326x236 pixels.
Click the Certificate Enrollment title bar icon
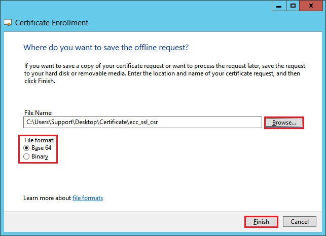point(8,23)
